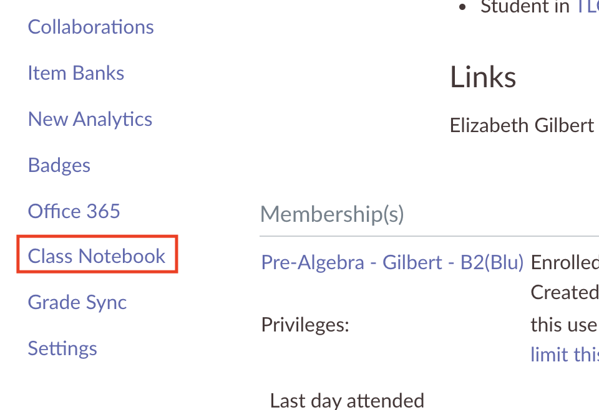Click the 'Last day attended' text

click(347, 400)
